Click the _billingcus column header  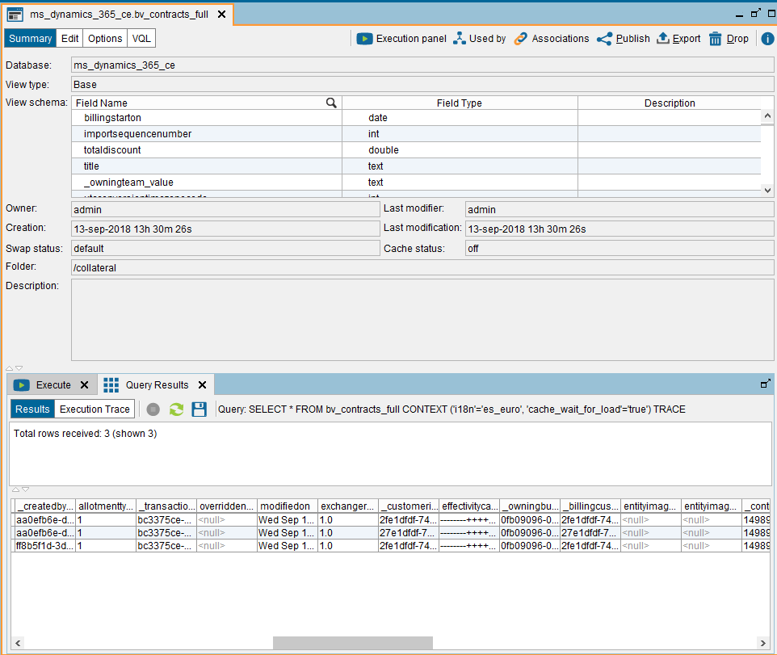point(590,506)
